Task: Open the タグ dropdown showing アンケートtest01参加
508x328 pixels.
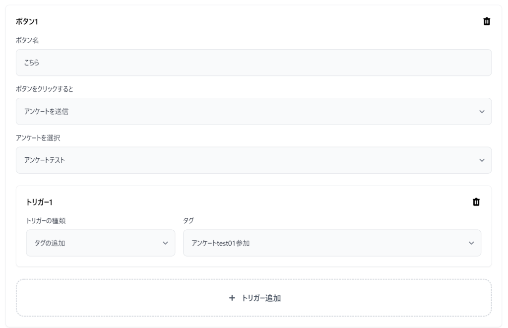Action: (332, 243)
